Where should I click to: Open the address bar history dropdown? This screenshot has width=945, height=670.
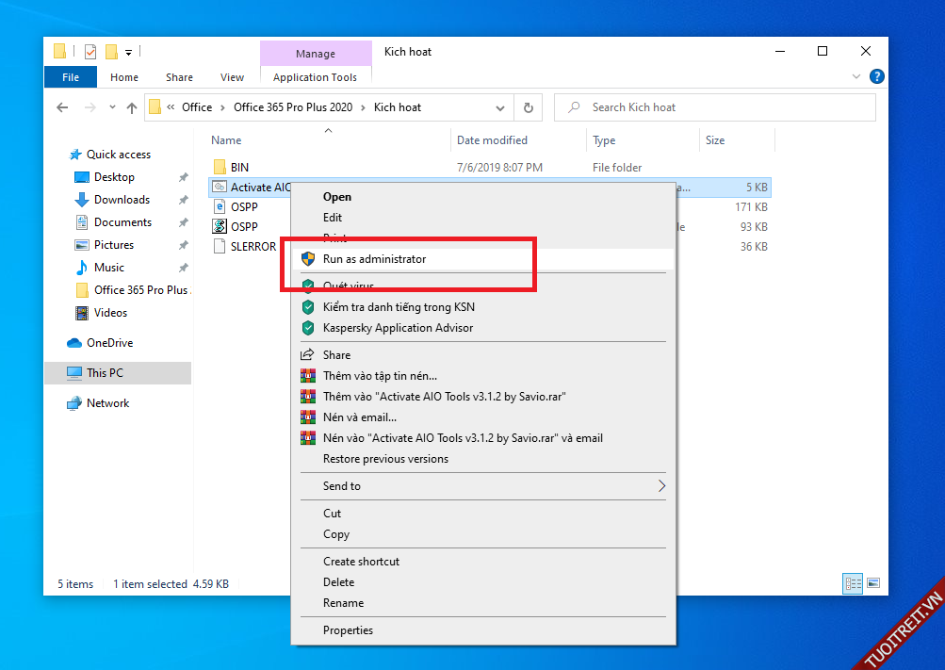[507, 107]
